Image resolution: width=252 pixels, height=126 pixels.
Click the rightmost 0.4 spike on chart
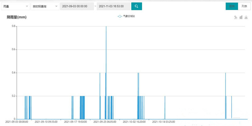226,74
